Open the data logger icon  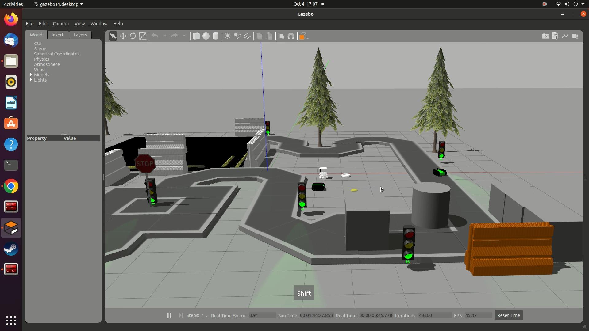tap(555, 36)
